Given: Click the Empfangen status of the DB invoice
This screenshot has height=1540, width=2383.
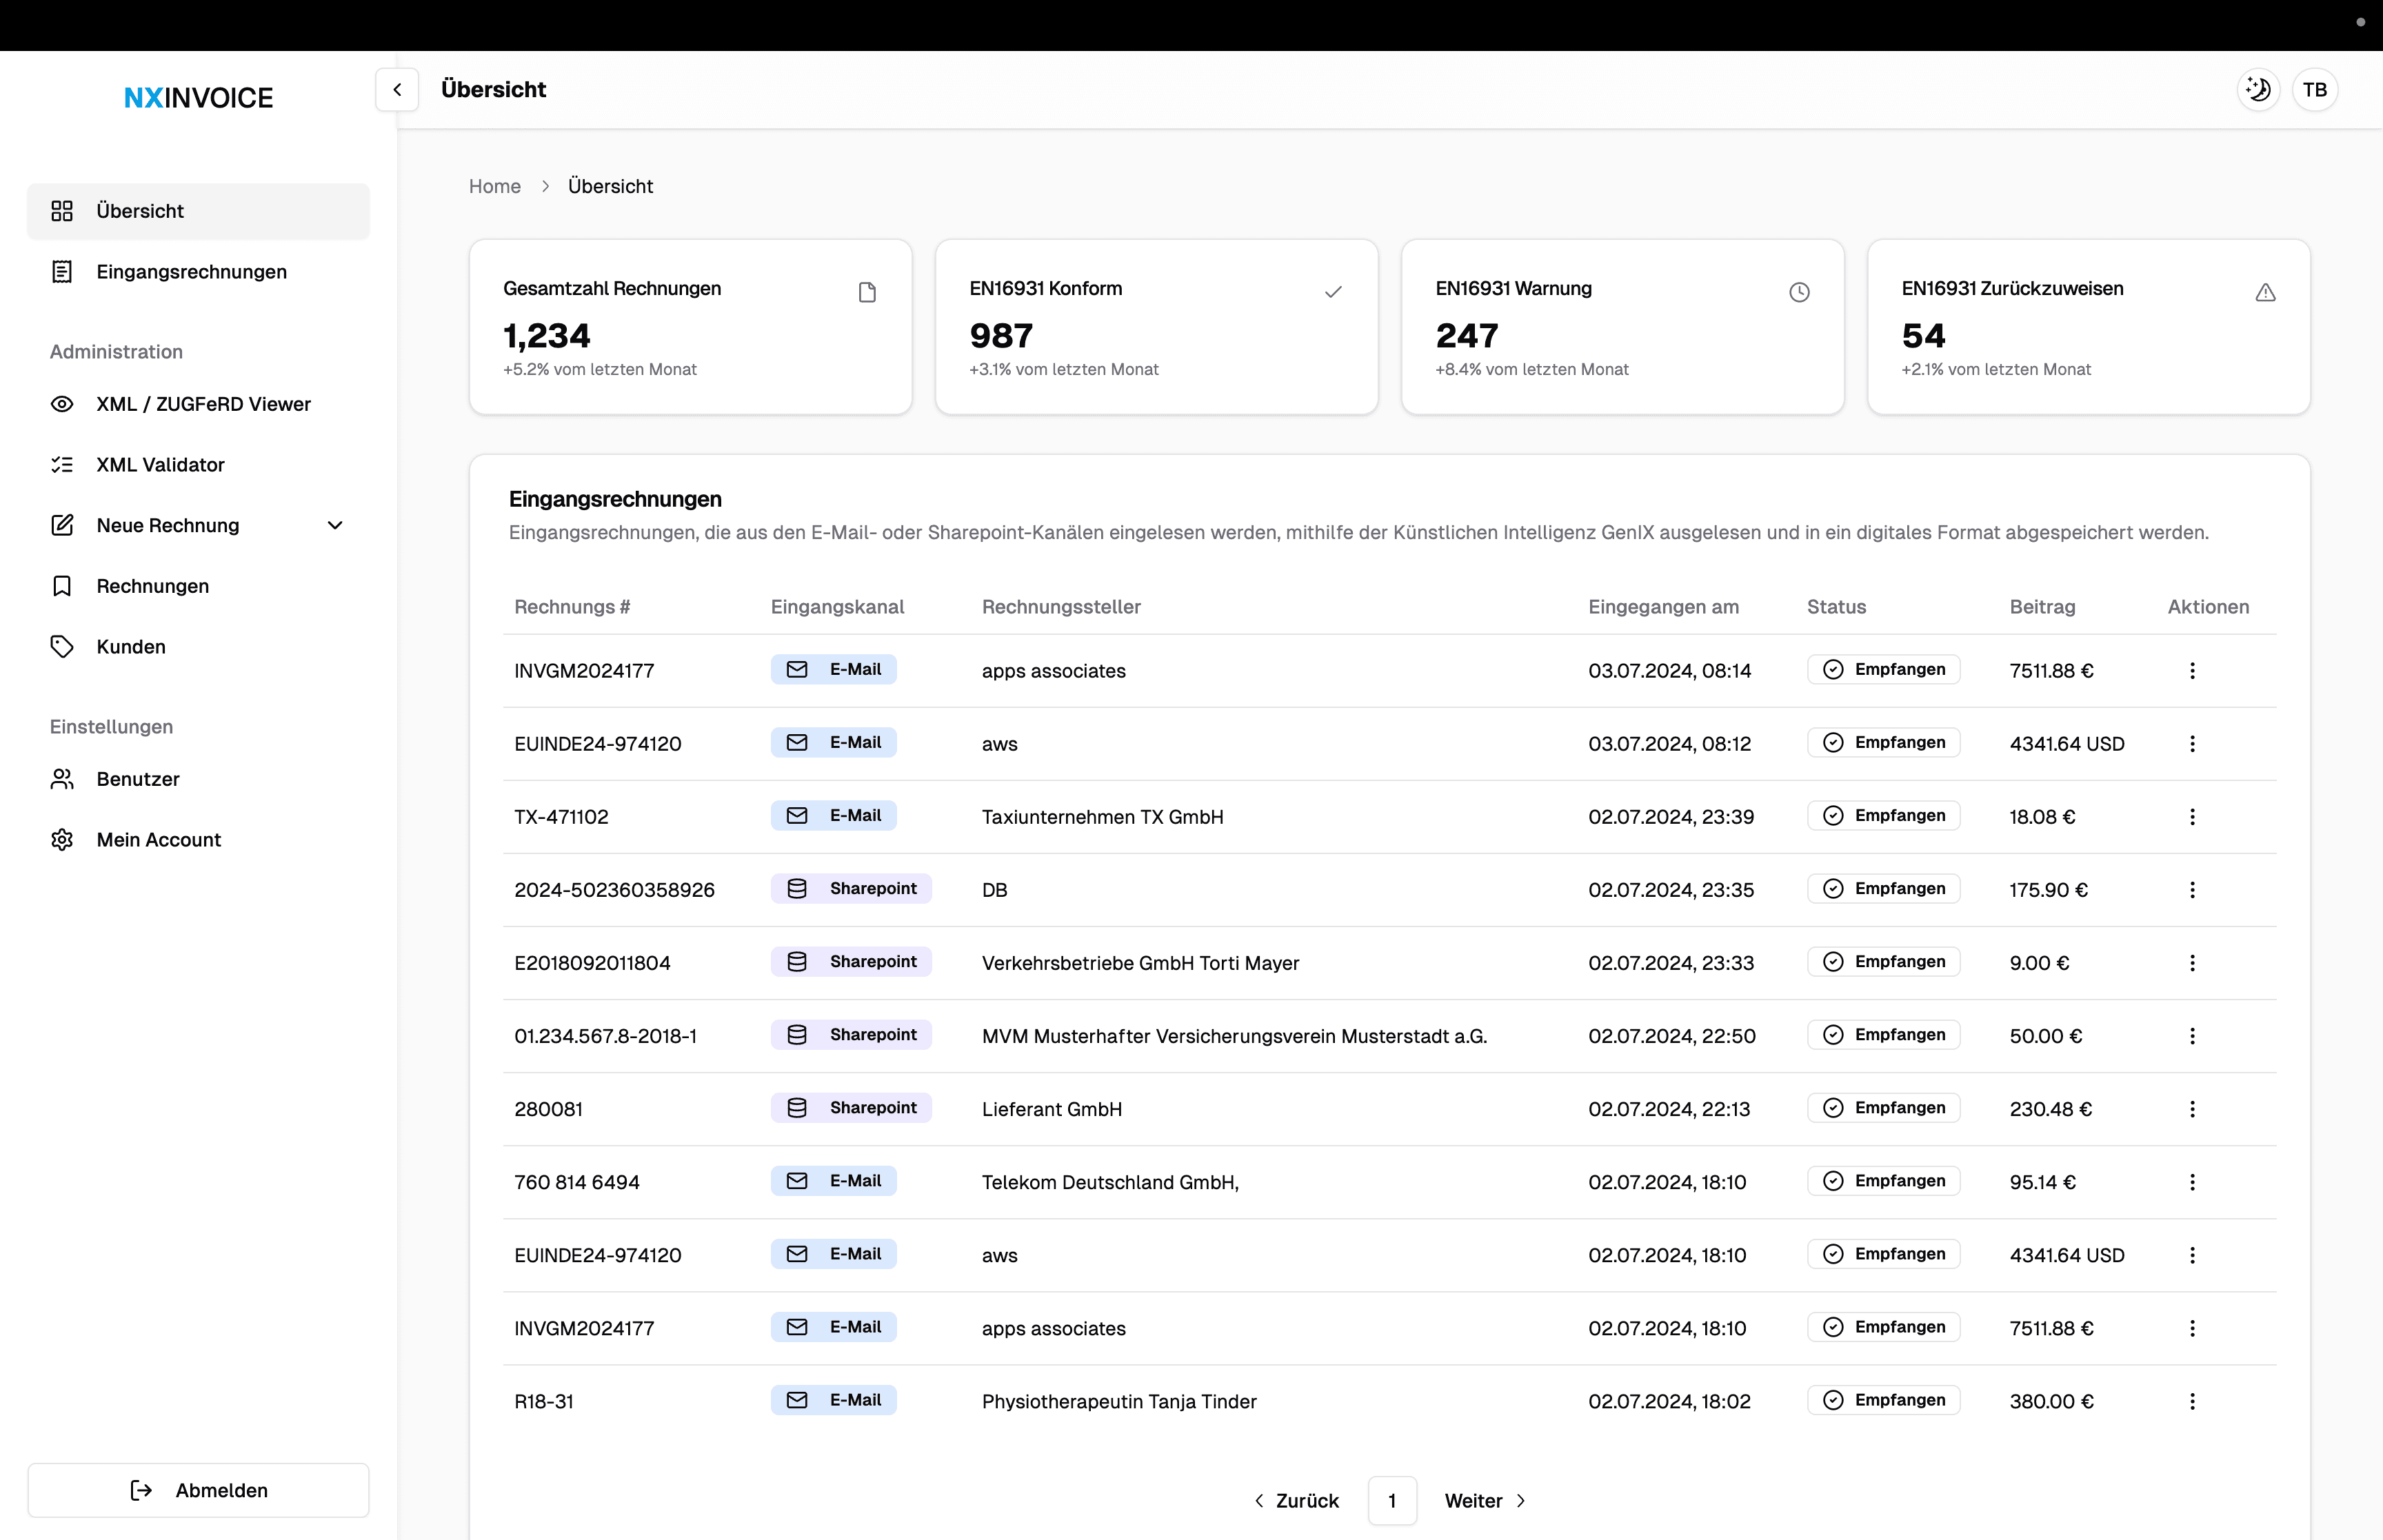Looking at the screenshot, I should click(x=1883, y=889).
